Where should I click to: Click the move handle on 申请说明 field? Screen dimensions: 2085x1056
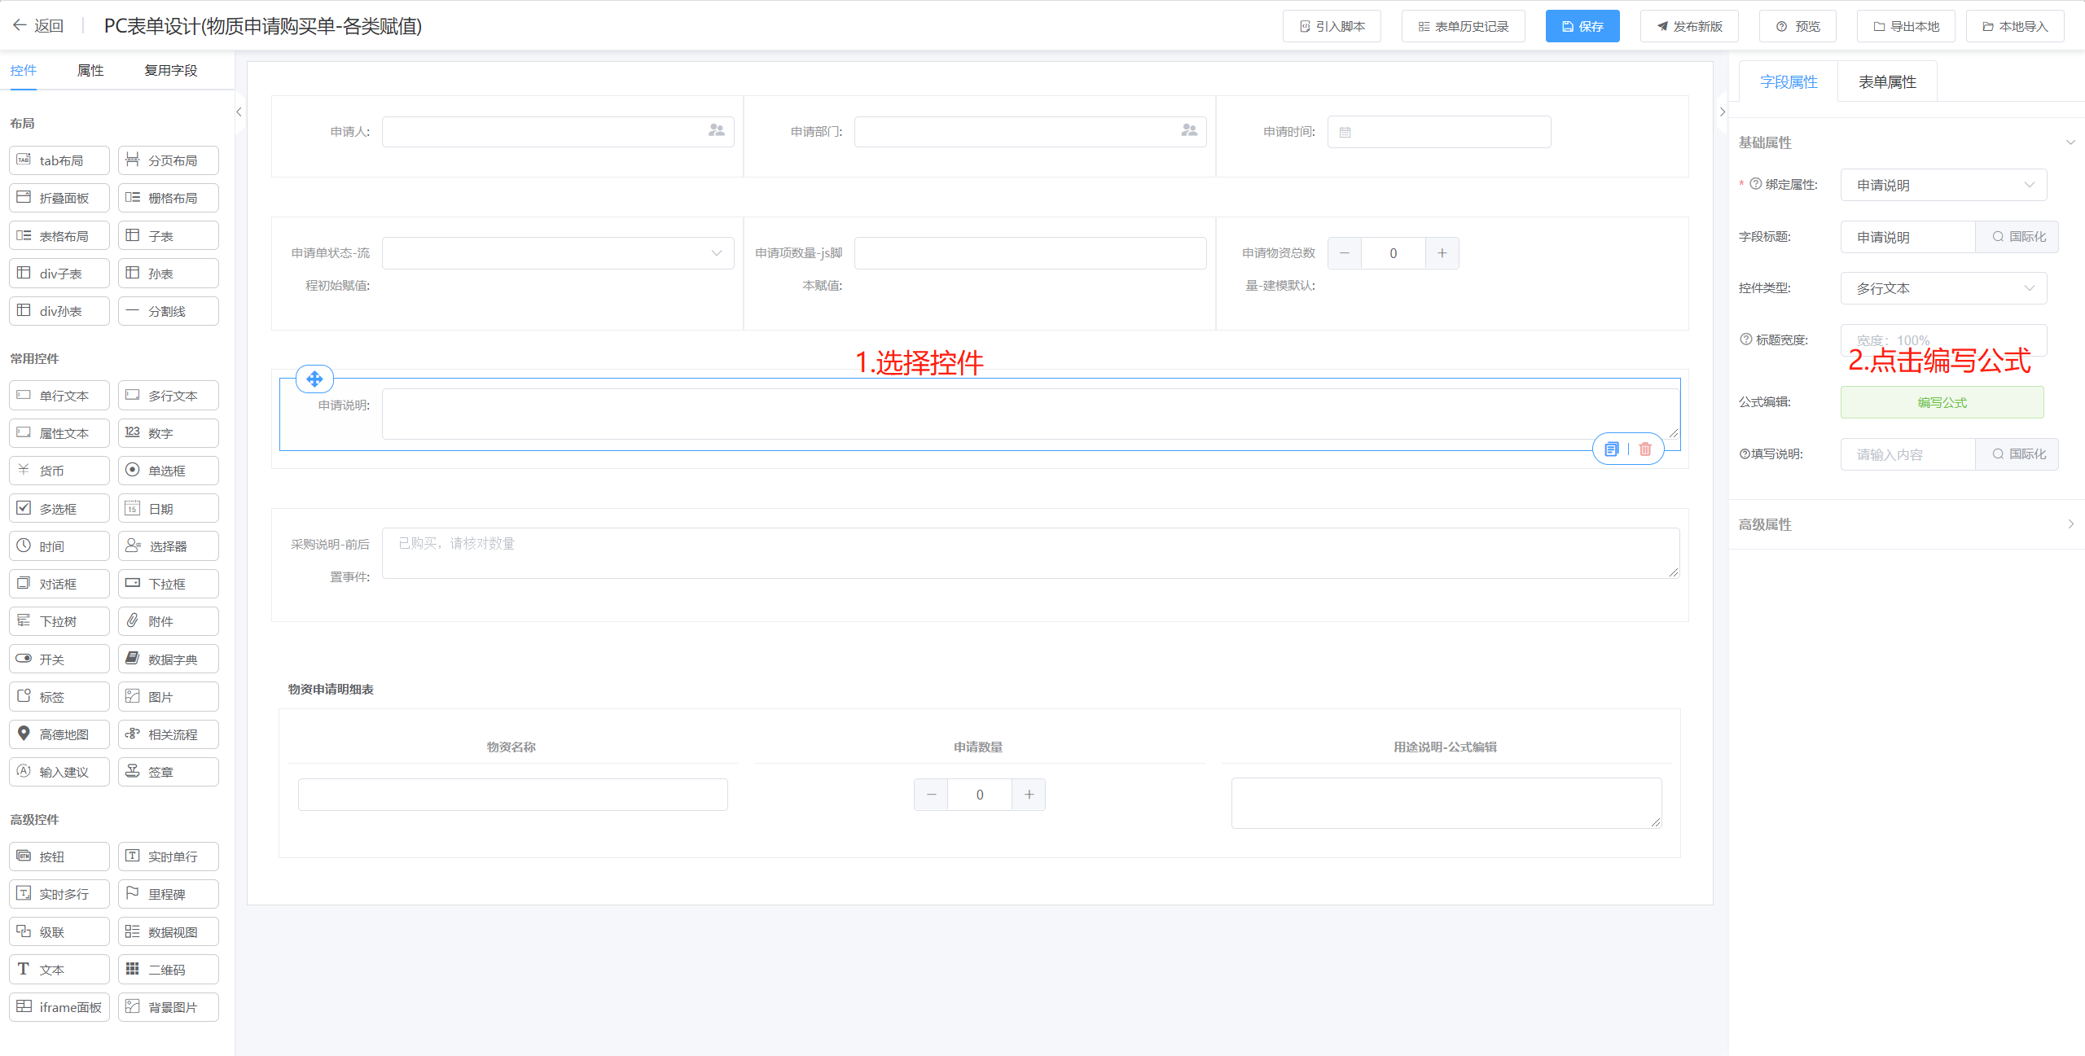[314, 379]
